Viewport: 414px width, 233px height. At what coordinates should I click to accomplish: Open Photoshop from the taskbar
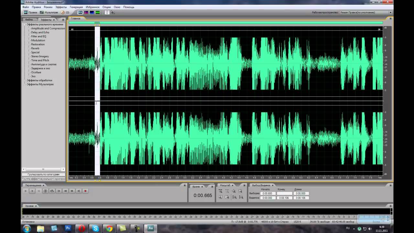(x=68, y=228)
